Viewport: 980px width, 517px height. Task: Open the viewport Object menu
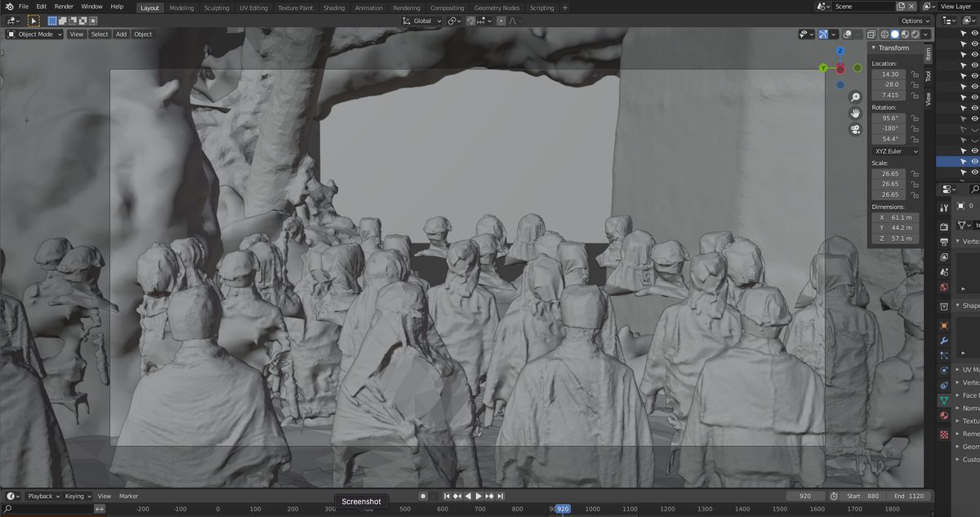[143, 34]
